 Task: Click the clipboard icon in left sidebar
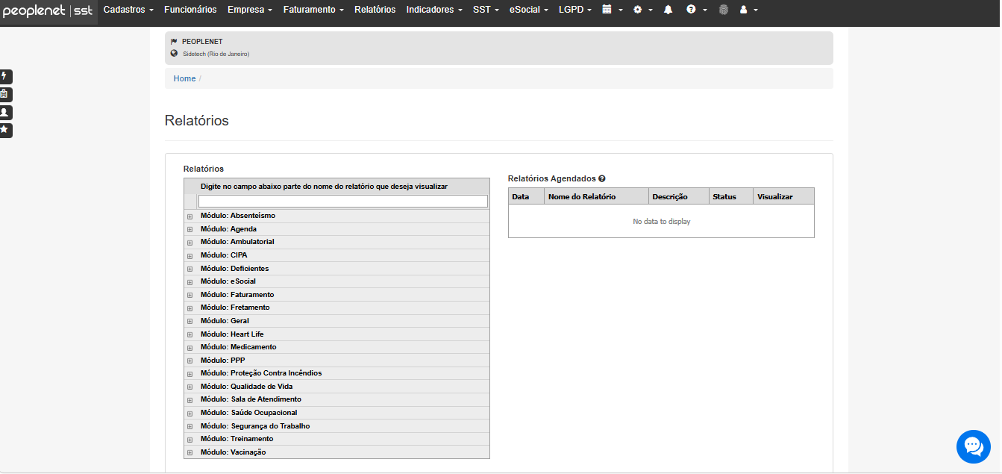pyautogui.click(x=5, y=94)
